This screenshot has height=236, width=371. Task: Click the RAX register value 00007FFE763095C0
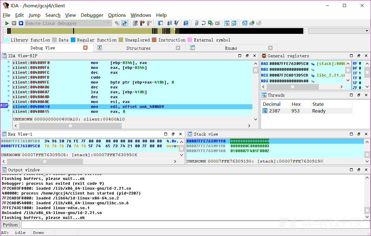tap(289, 64)
